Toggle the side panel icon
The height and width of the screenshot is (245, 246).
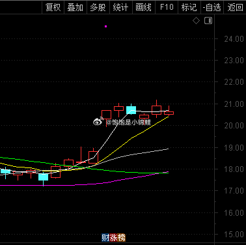[208, 21]
